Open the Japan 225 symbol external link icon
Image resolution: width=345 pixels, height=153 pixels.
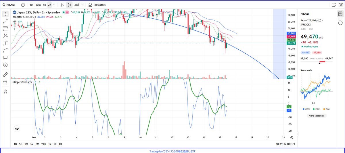tap(320, 21)
